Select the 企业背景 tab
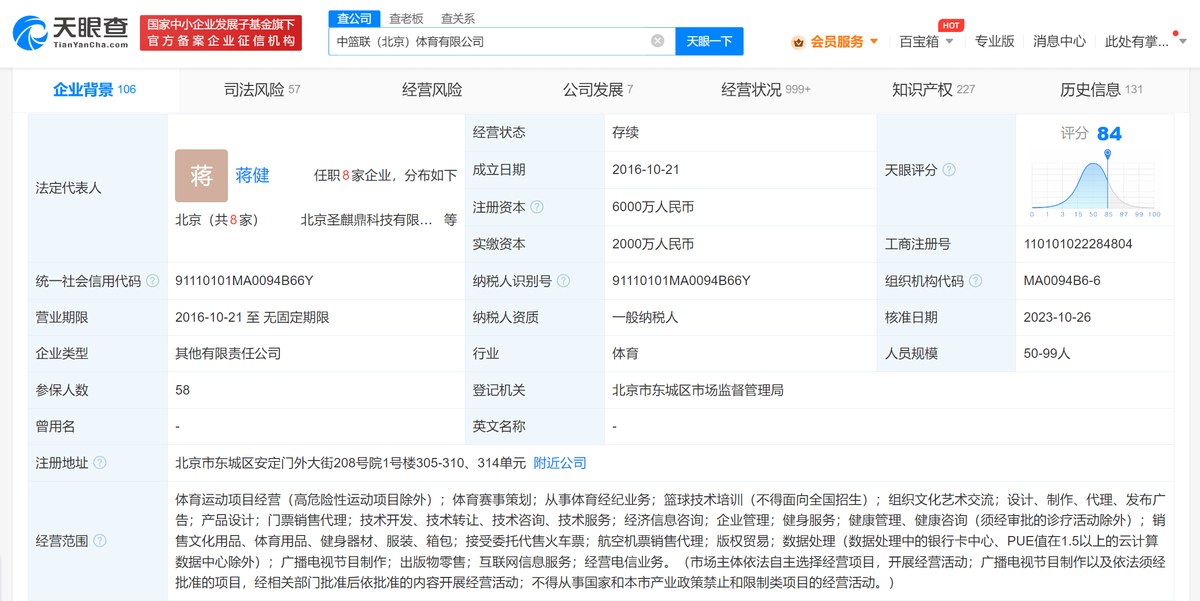 [x=95, y=90]
